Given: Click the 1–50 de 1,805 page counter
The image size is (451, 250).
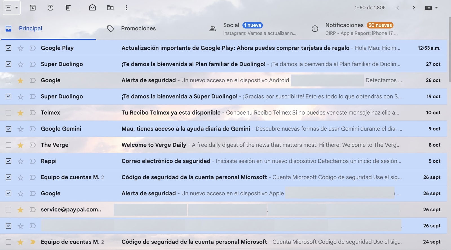Looking at the screenshot, I should pos(370,8).
